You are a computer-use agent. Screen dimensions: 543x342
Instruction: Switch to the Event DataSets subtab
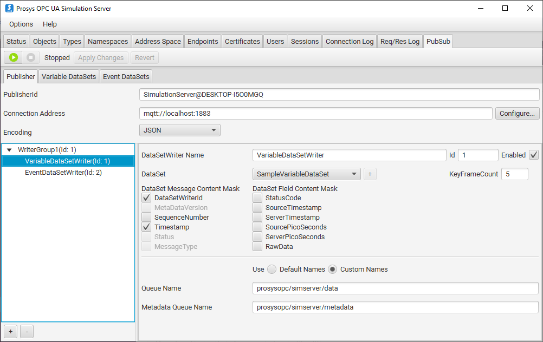pyautogui.click(x=126, y=77)
